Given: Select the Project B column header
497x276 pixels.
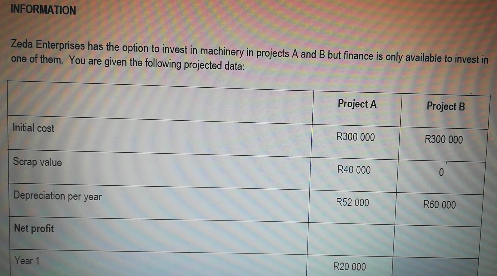Looking at the screenshot, I should pos(446,106).
